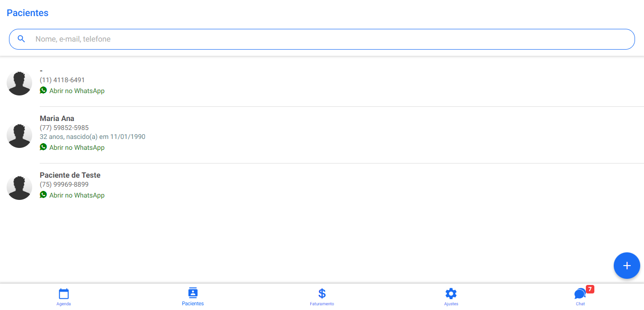Open WhatsApp link for (11) 4118-6491
The width and height of the screenshot is (644, 310).
pos(77,91)
